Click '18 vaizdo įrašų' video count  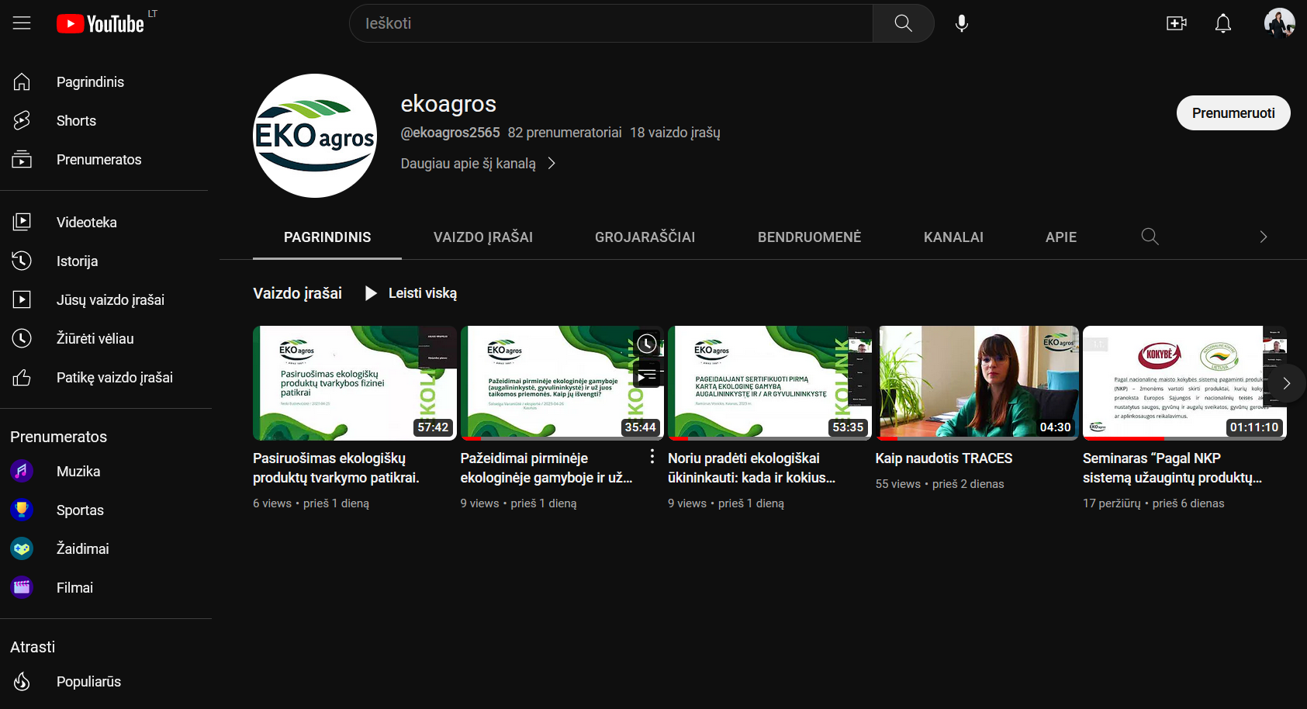tap(675, 133)
